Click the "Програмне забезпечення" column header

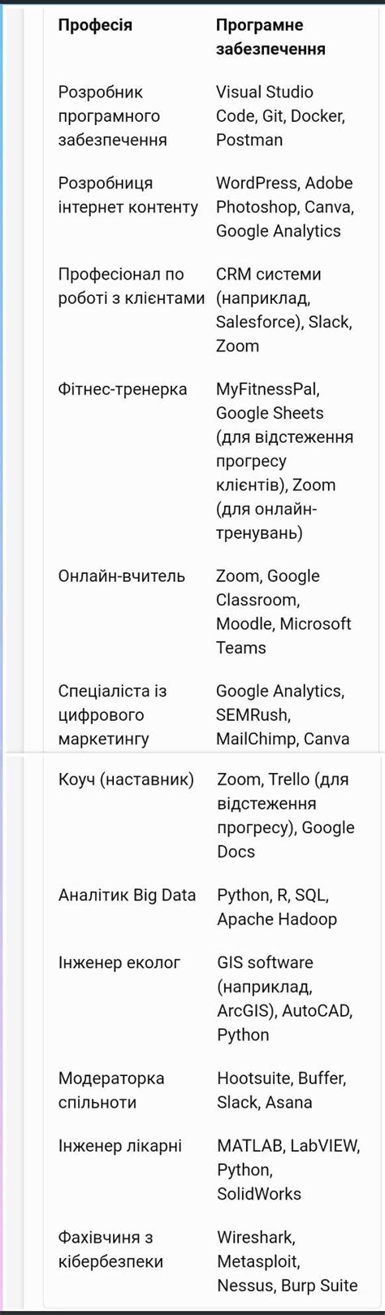coord(270,37)
